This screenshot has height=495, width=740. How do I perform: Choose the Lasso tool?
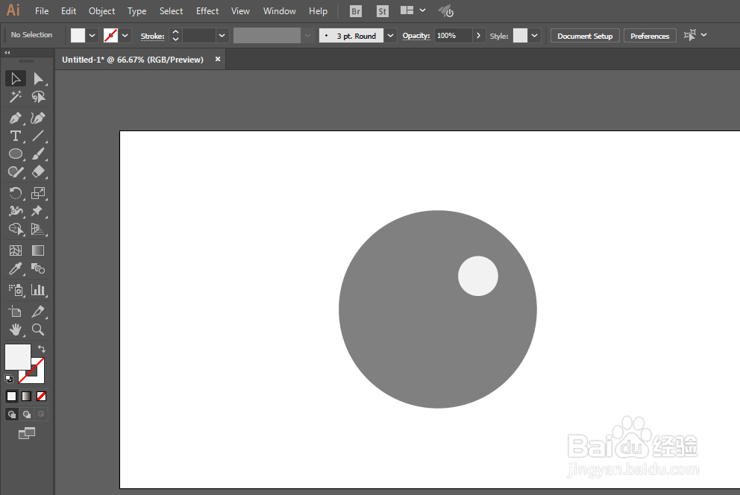[38, 97]
